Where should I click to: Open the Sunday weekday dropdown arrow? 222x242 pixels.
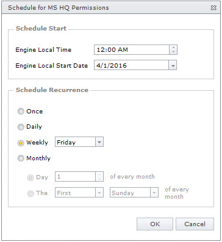pyautogui.click(x=154, y=193)
